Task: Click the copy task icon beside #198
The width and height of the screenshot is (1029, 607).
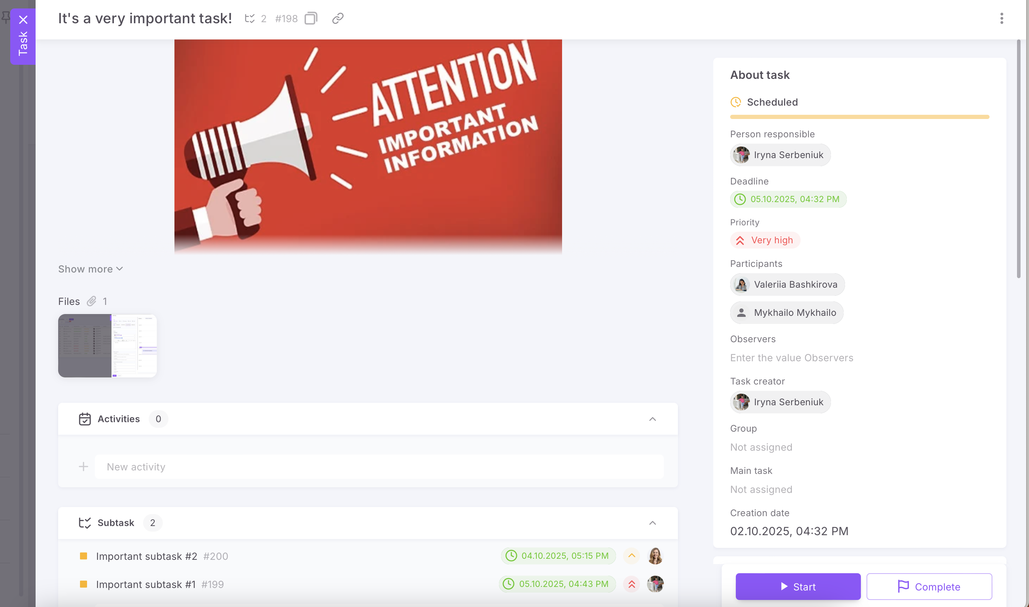Action: point(311,18)
